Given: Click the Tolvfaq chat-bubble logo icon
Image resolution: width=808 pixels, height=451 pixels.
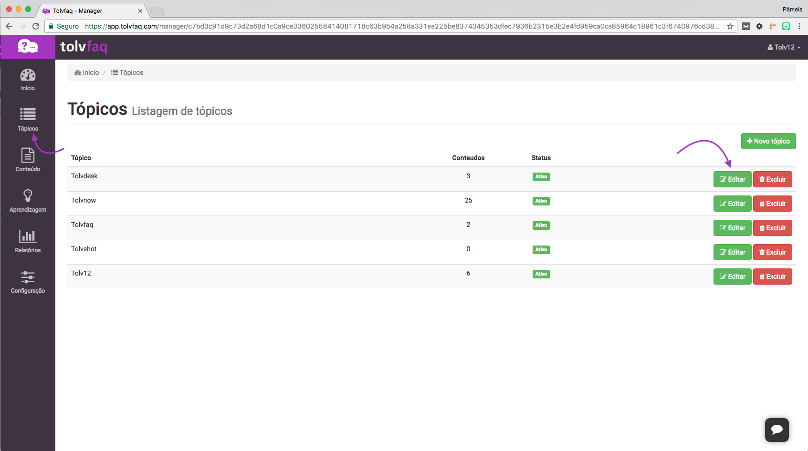Looking at the screenshot, I should 28,46.
